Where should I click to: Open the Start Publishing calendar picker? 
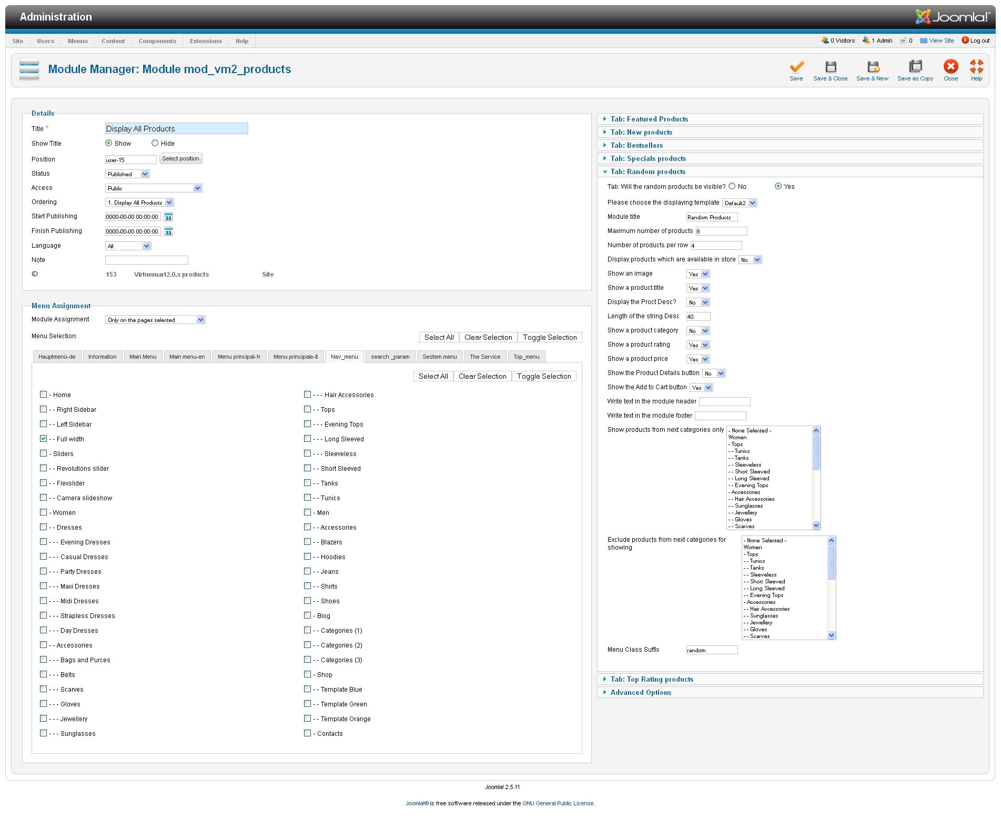pyautogui.click(x=168, y=217)
